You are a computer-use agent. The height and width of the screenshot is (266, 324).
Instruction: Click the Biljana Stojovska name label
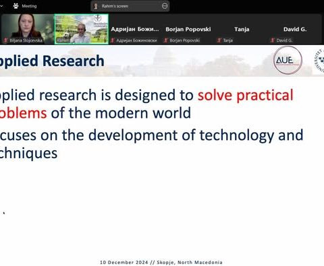[26, 40]
